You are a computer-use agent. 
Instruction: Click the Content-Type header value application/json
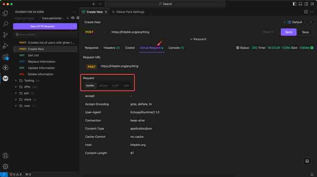141,129
